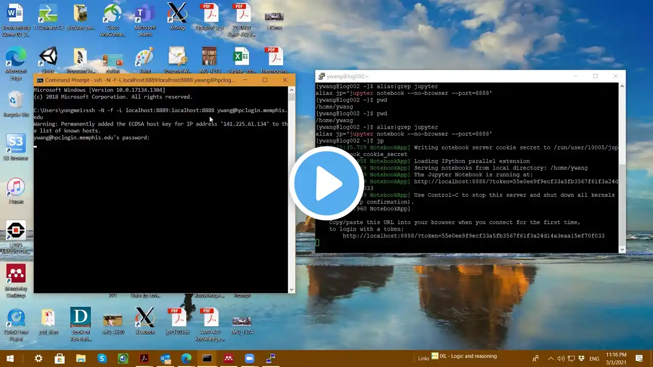
Task: Play the video using center play button
Action: [326, 183]
